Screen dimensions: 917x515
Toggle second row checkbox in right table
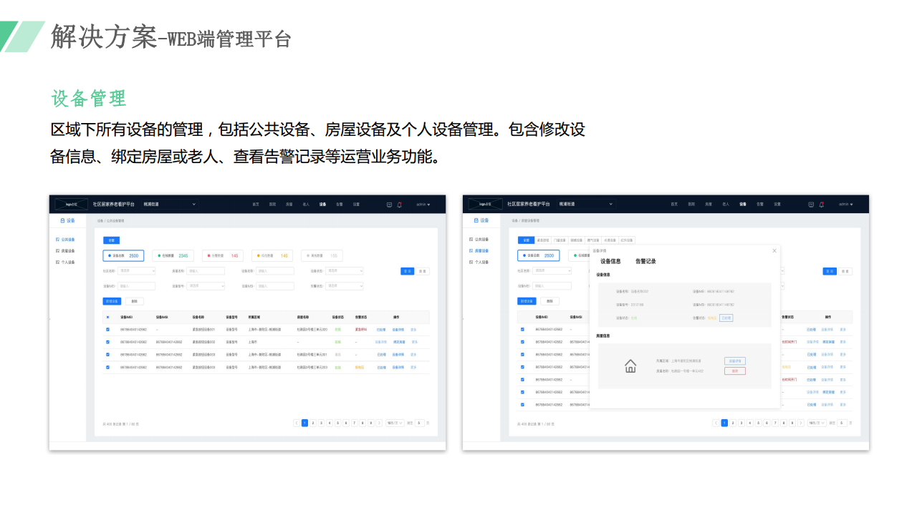click(x=522, y=342)
